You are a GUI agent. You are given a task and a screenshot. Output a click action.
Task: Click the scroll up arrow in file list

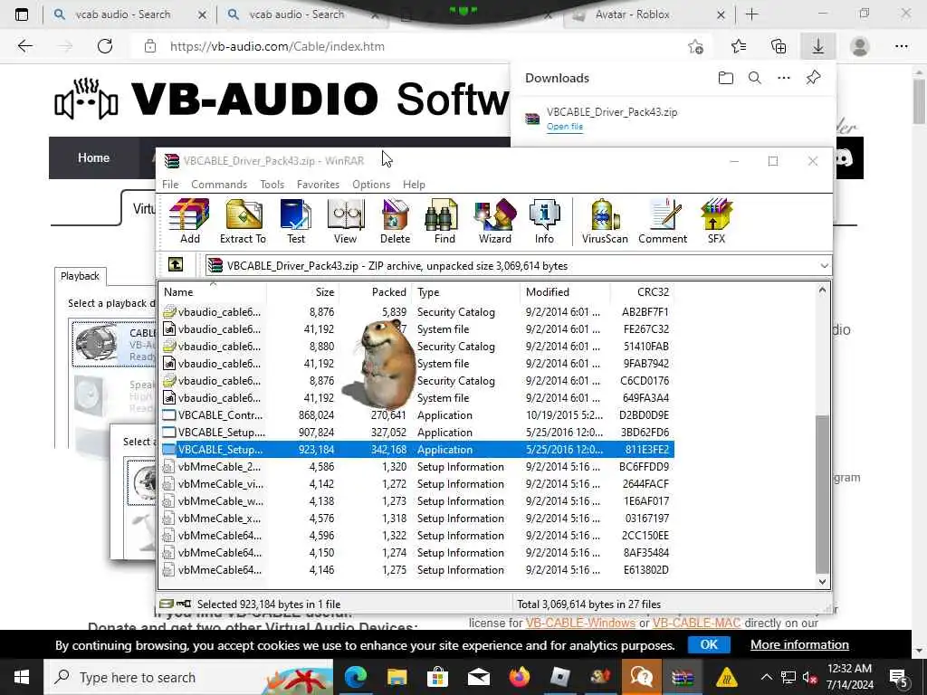[x=822, y=290]
